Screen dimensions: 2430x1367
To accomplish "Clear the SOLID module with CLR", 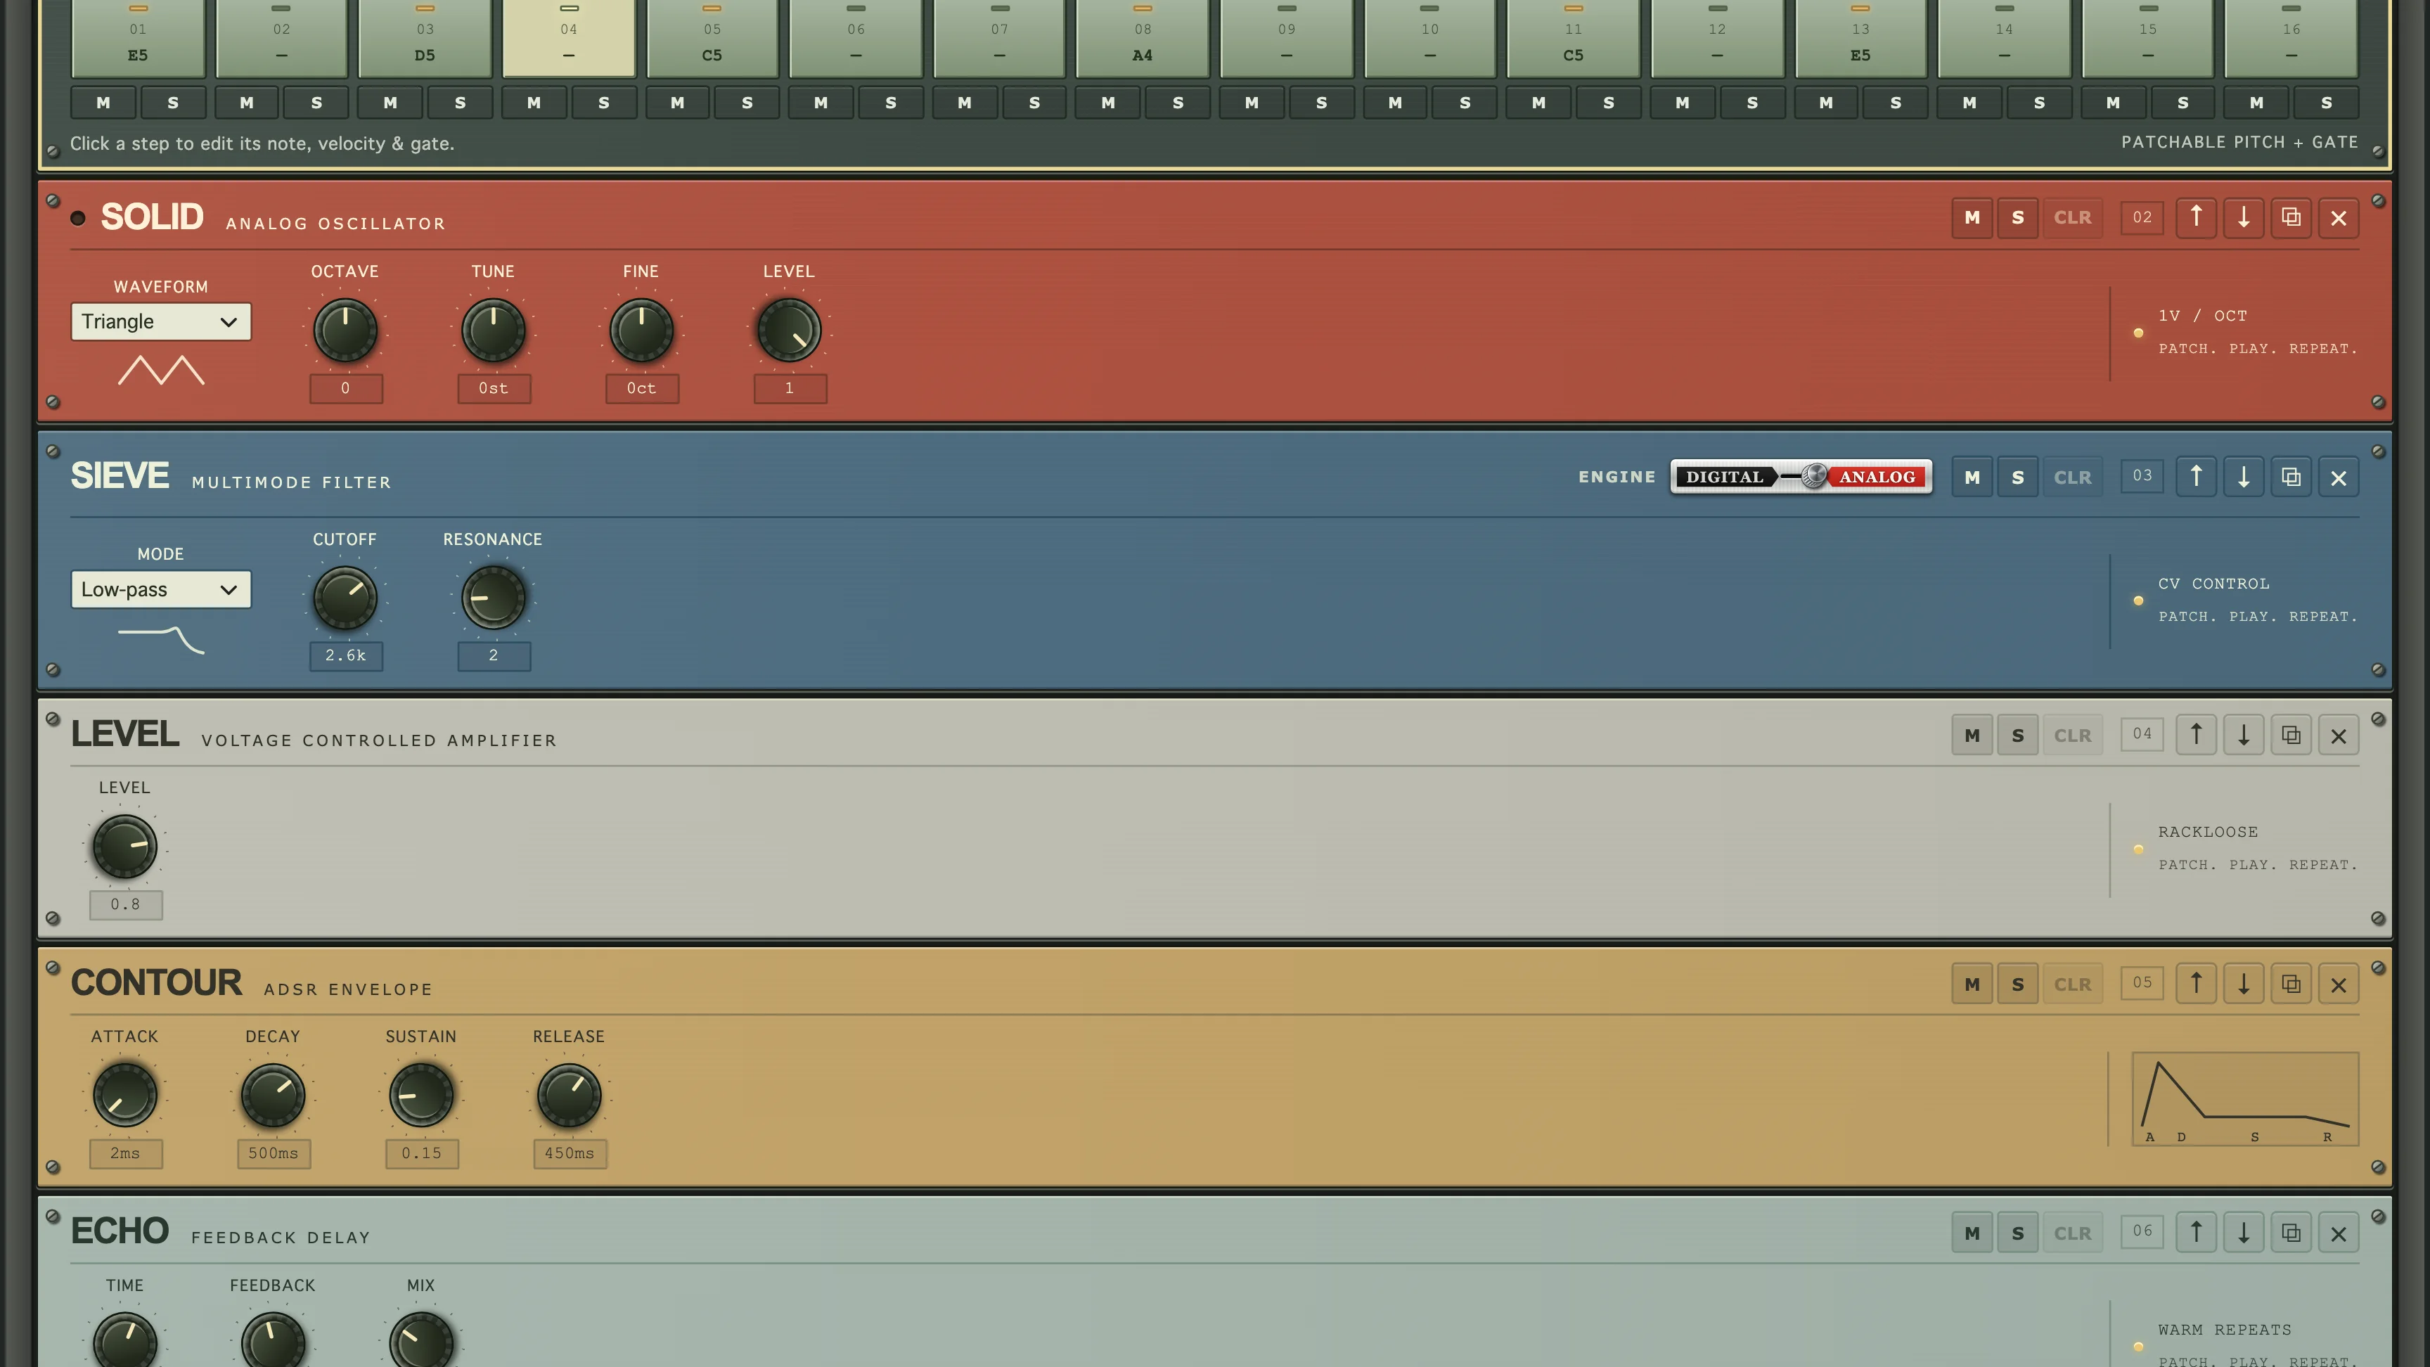I will [x=2073, y=217].
